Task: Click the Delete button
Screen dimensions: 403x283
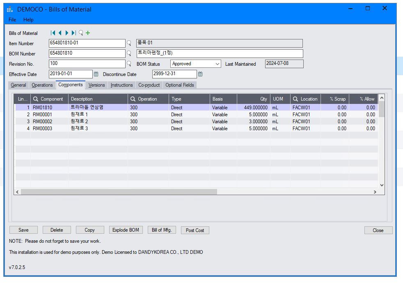Action: point(57,230)
